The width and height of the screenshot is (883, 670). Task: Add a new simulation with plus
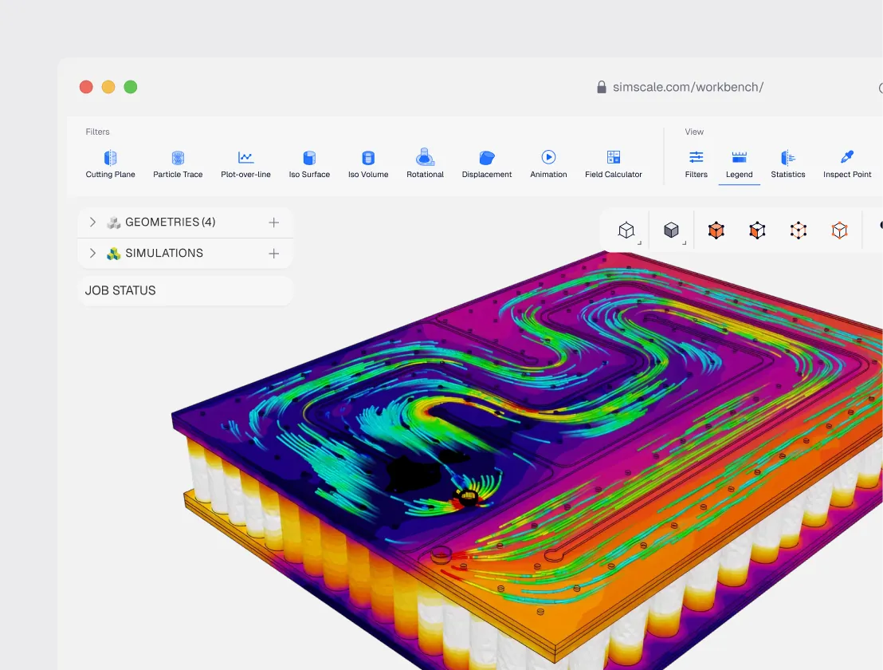coord(273,254)
